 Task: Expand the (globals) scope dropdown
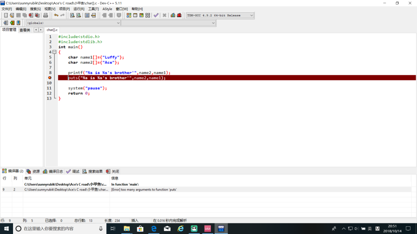coord(73,23)
